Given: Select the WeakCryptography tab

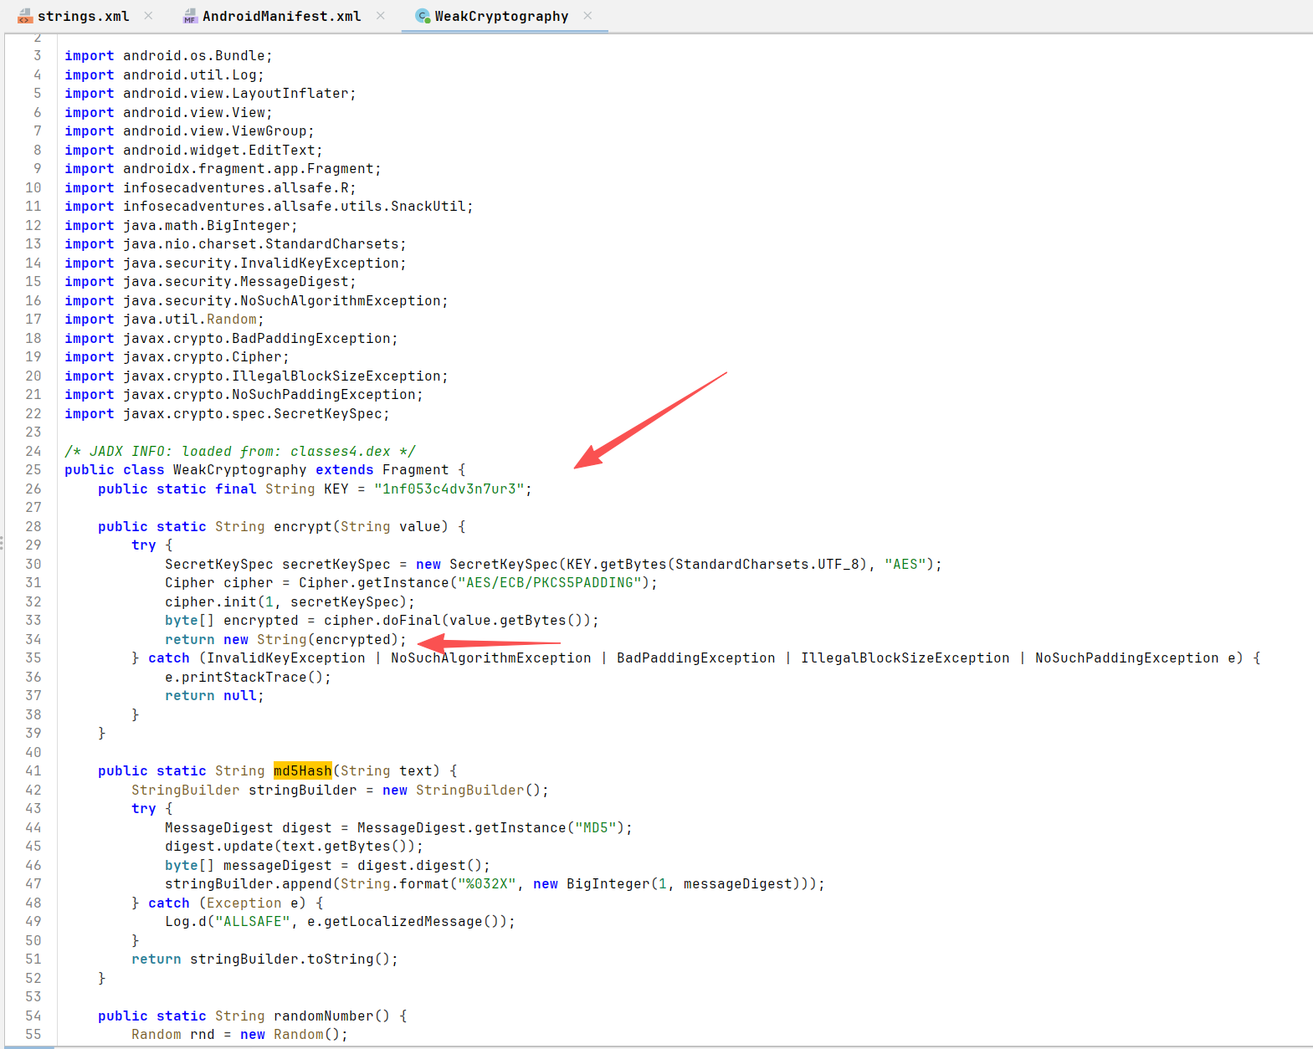Looking at the screenshot, I should point(500,16).
